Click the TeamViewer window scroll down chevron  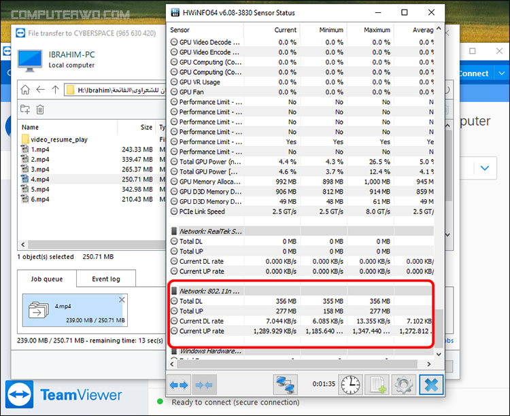447,235
